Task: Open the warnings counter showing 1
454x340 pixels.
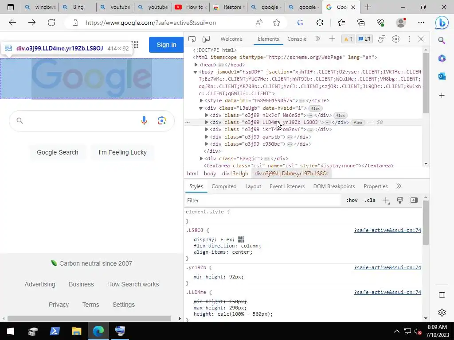Action: 348,39
